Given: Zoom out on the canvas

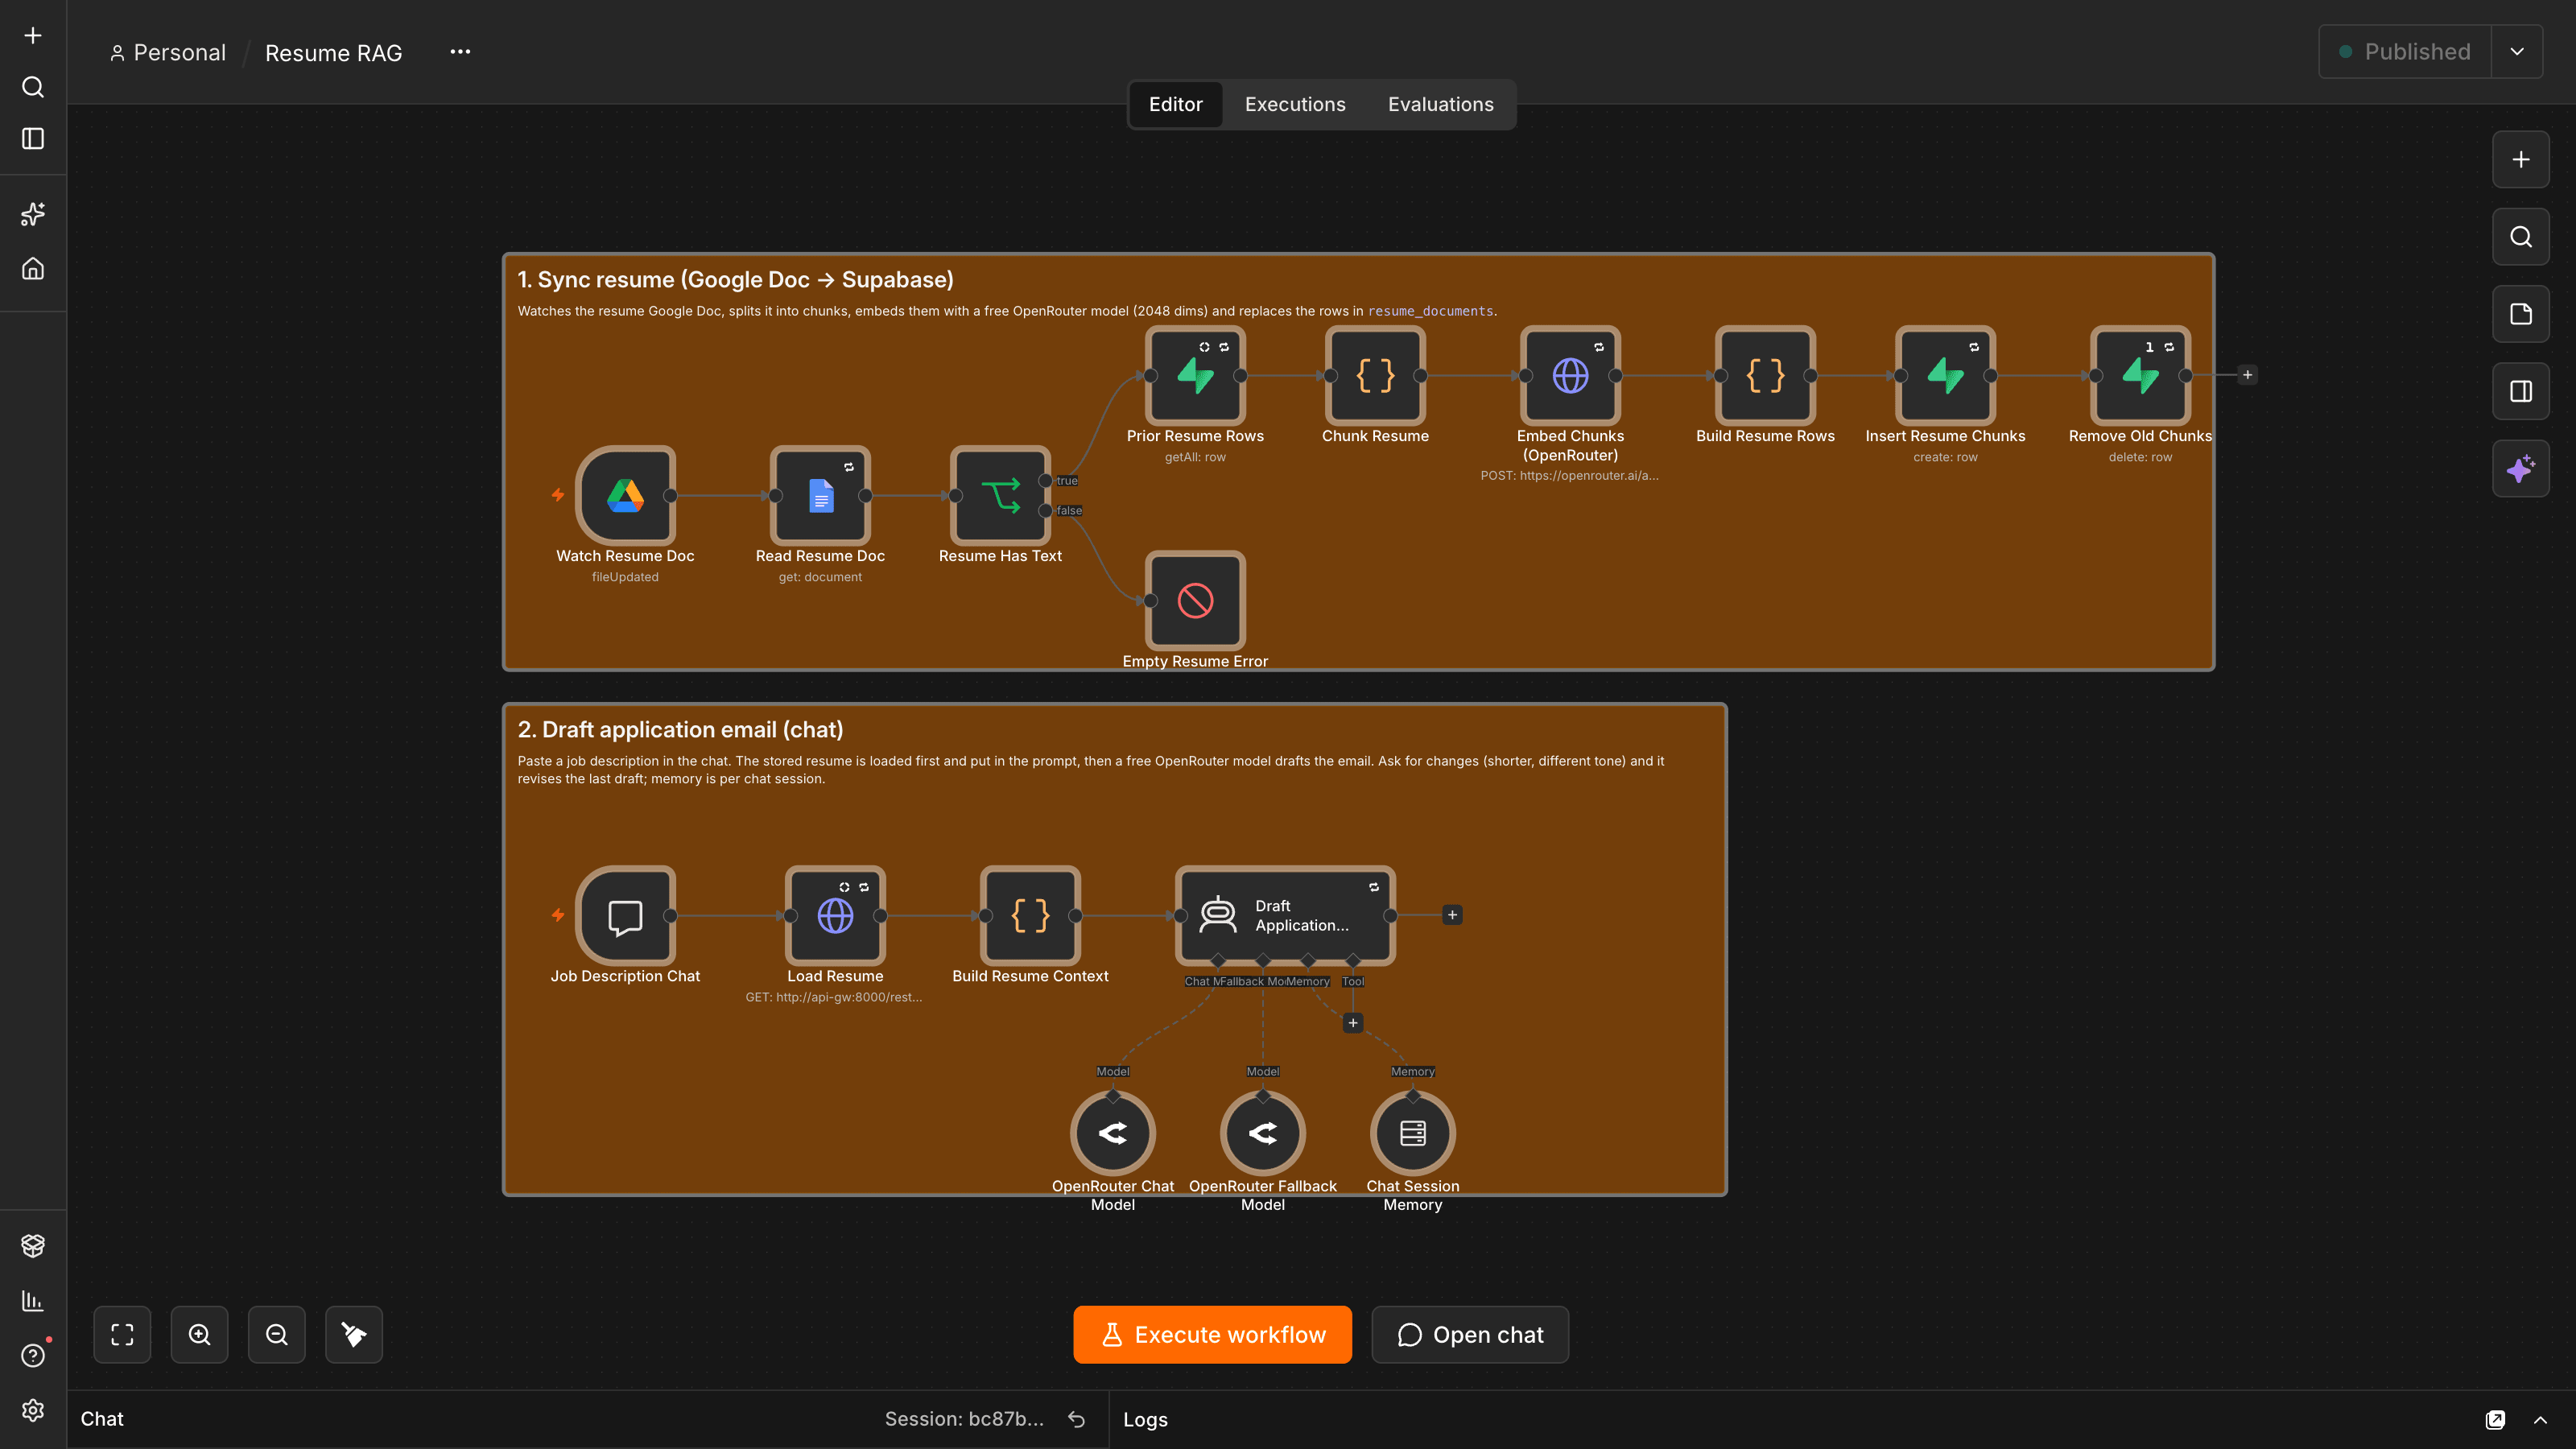Looking at the screenshot, I should click(277, 1335).
